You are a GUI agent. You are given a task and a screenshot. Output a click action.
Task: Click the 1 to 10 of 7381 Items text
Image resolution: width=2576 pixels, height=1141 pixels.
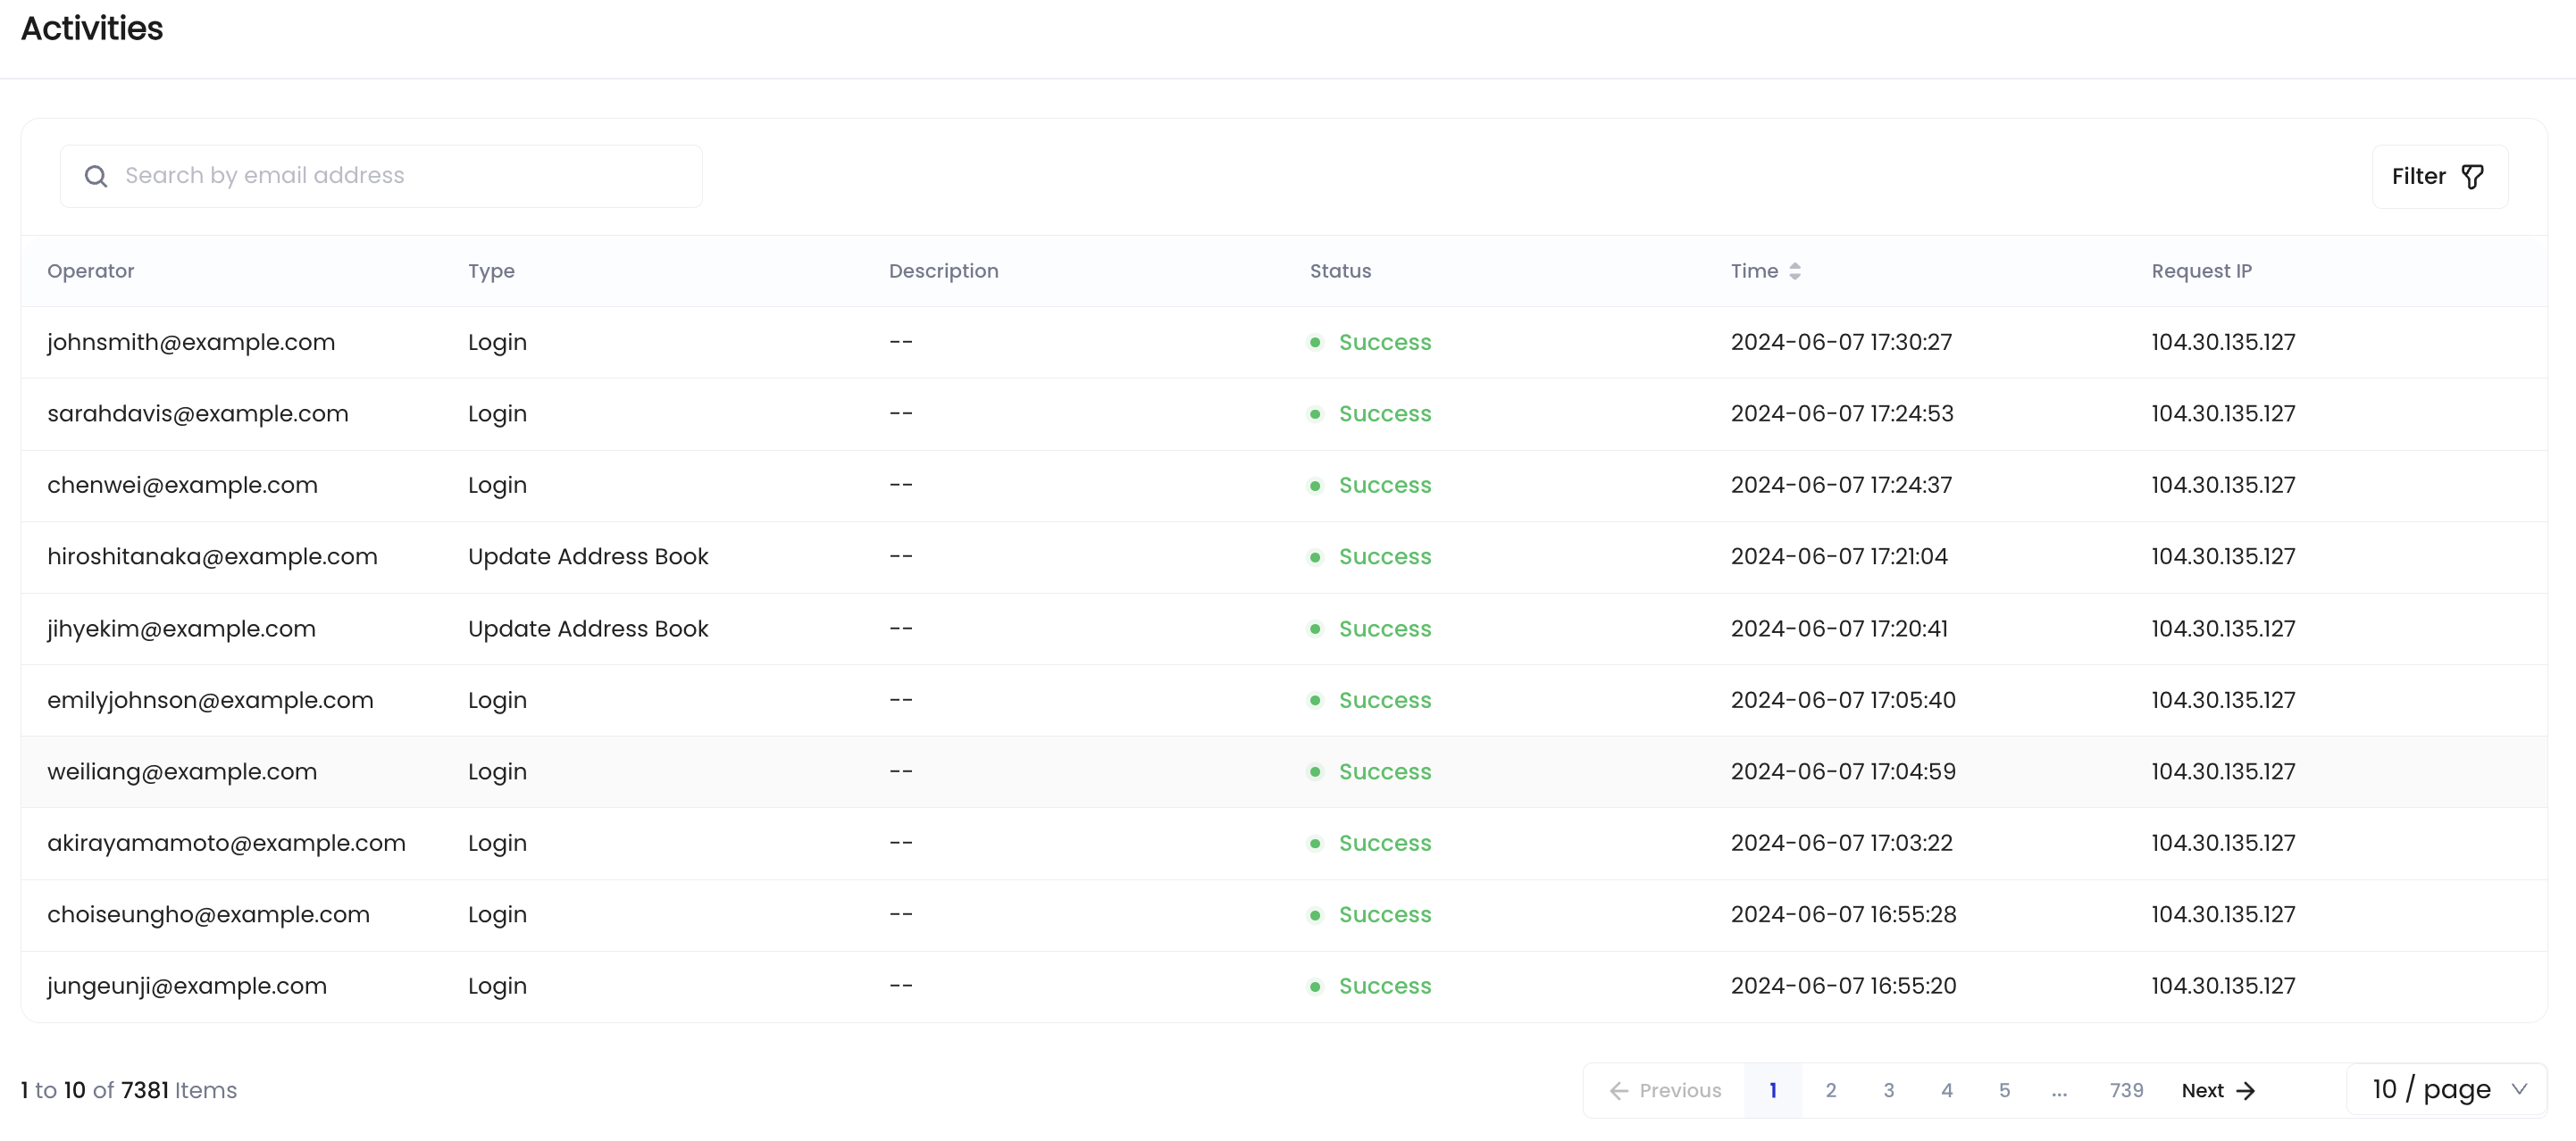point(129,1091)
